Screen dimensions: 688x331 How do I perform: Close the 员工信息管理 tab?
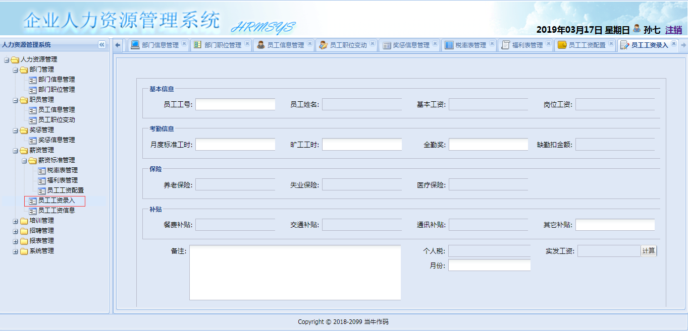click(310, 44)
